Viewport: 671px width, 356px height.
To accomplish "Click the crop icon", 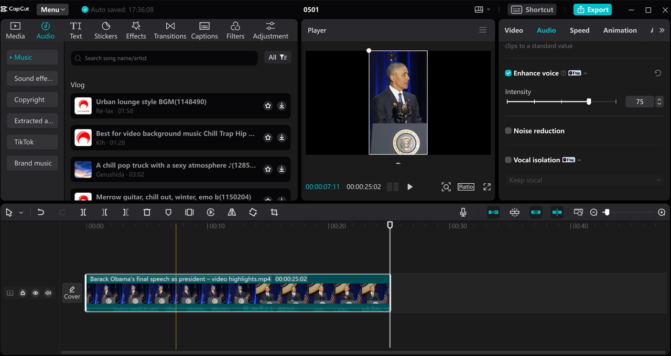I will click(274, 212).
